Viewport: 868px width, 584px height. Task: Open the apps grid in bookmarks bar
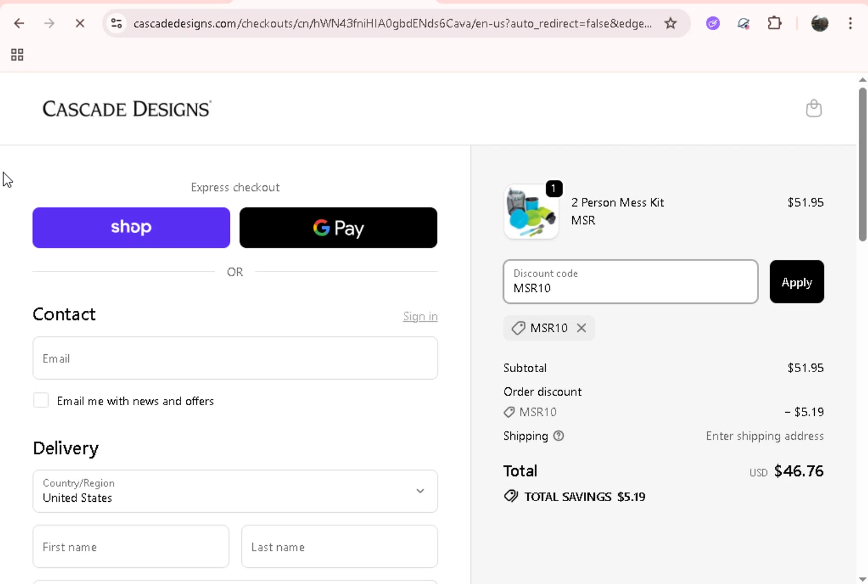[x=17, y=54]
